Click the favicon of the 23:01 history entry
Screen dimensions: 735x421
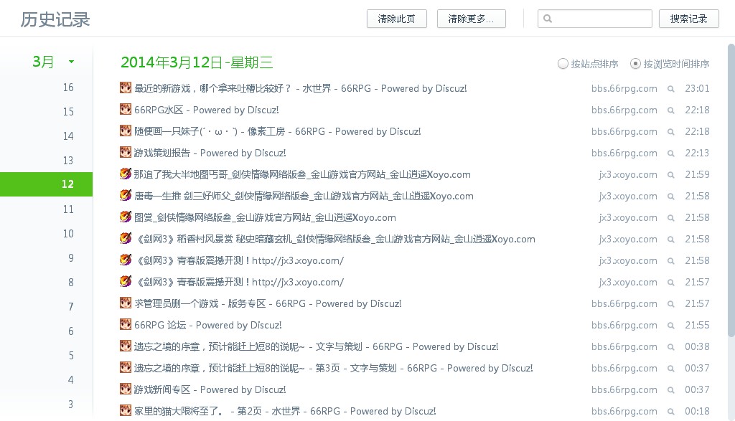click(x=125, y=88)
